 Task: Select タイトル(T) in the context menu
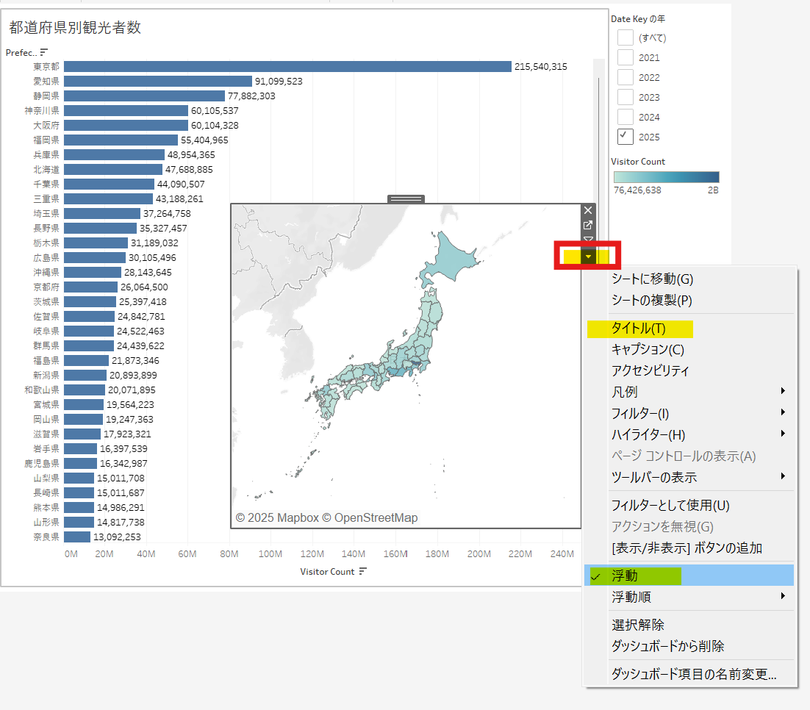689,329
